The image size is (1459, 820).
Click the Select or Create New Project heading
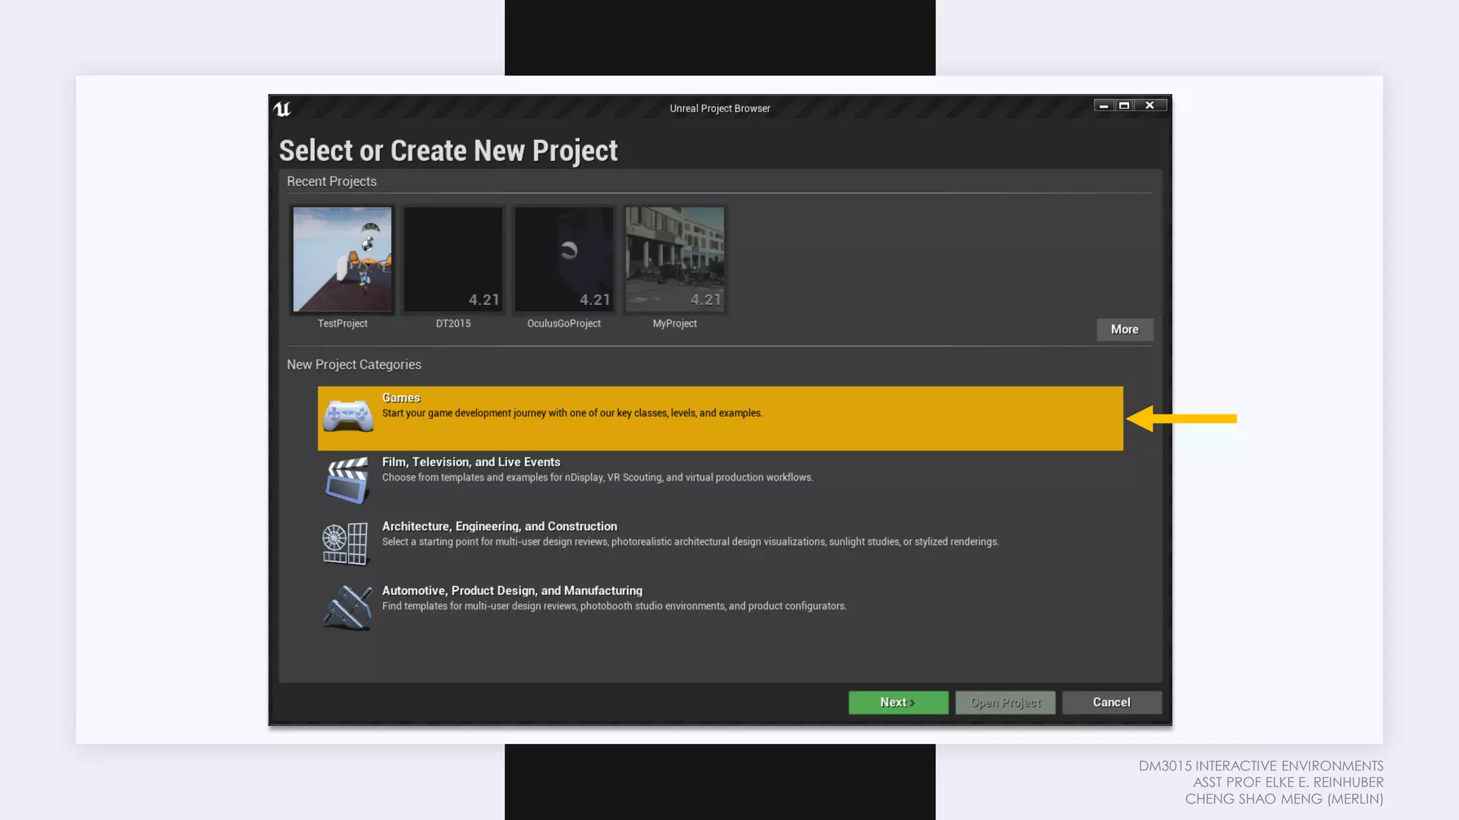click(x=448, y=151)
